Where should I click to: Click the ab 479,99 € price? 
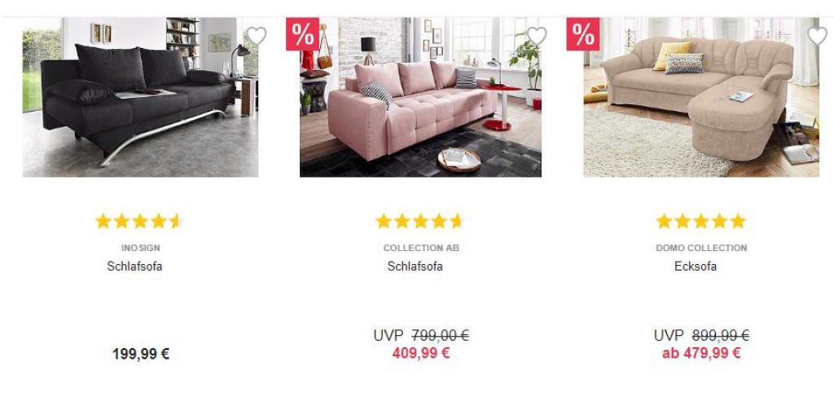[701, 353]
